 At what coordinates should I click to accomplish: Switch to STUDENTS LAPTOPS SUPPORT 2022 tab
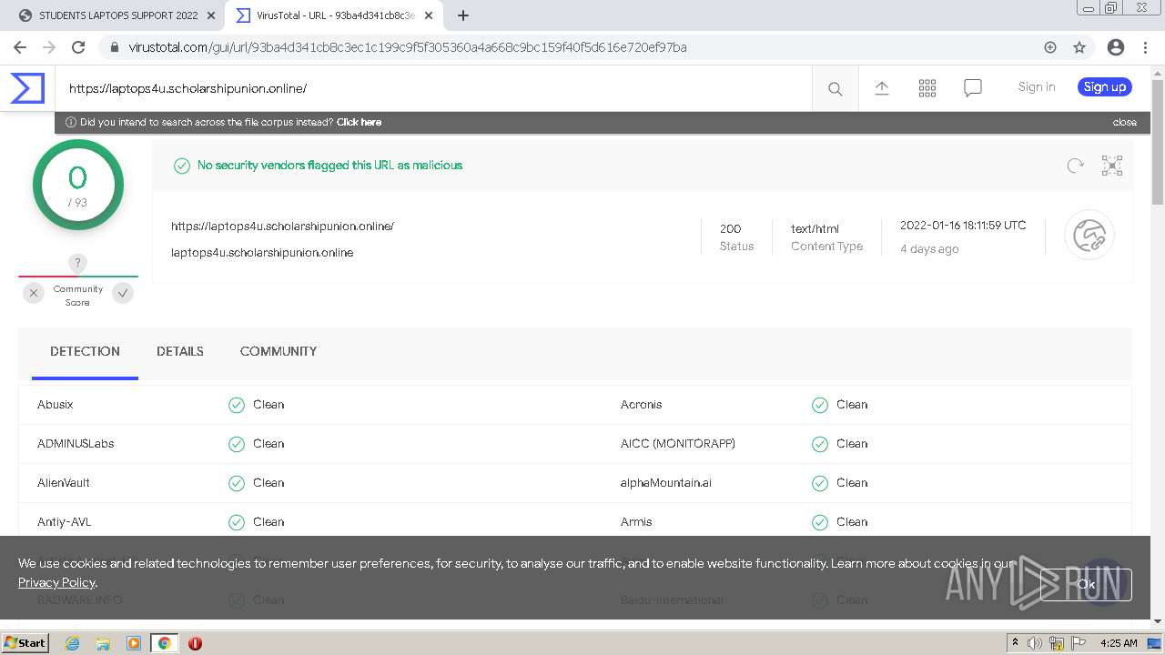118,15
